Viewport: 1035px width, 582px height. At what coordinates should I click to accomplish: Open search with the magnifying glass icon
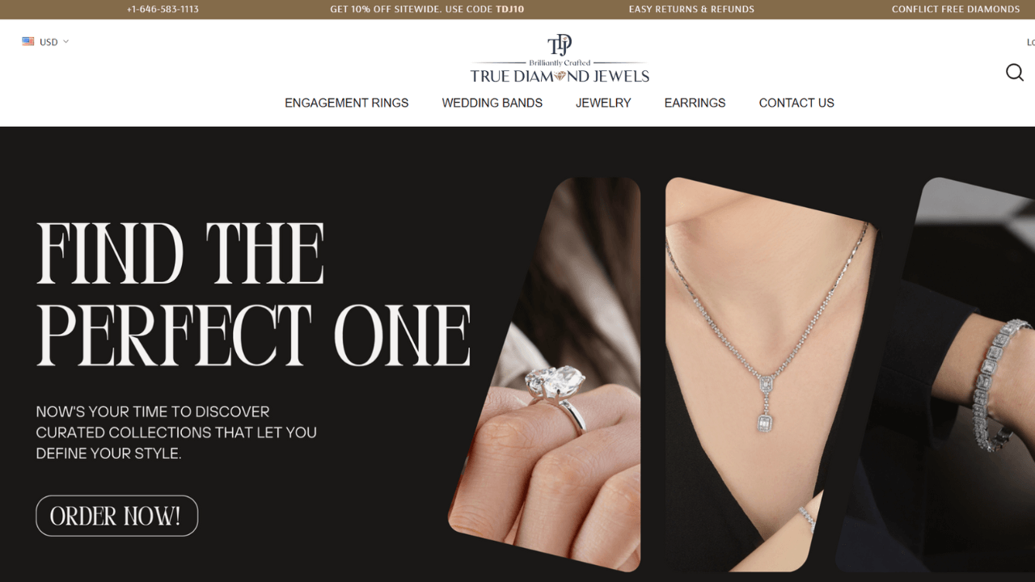1015,73
